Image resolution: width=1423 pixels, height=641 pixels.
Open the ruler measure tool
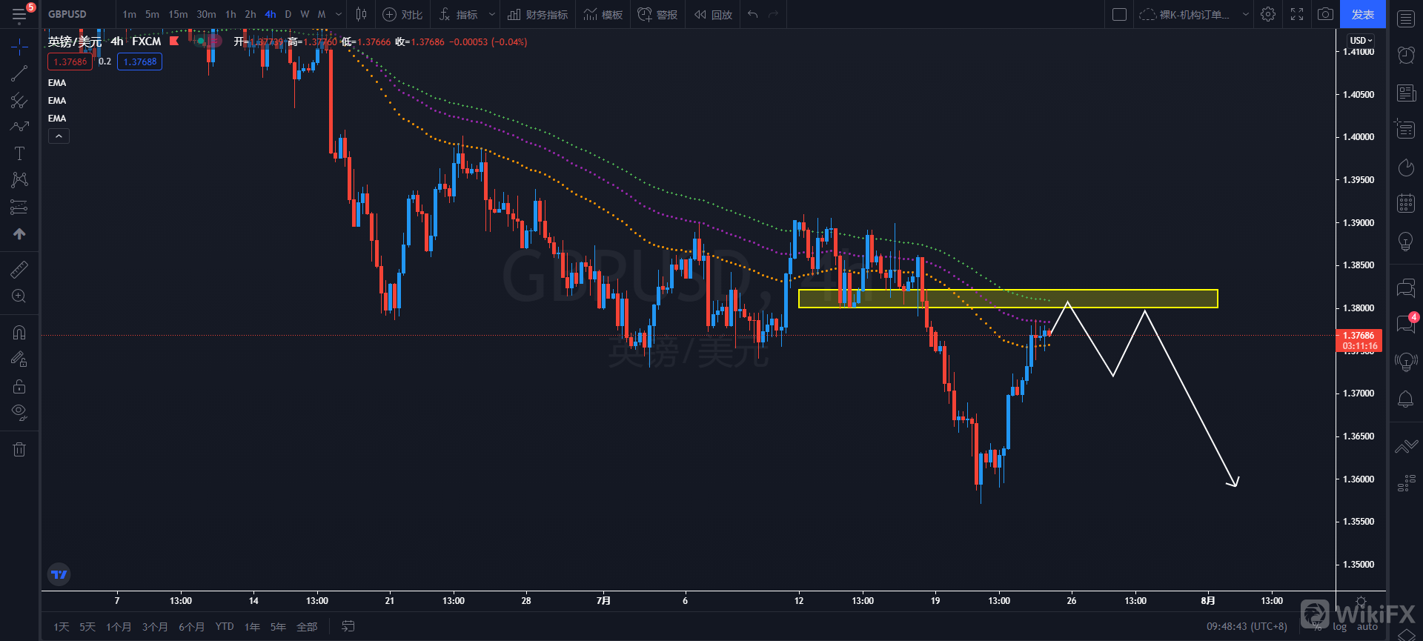coord(19,269)
